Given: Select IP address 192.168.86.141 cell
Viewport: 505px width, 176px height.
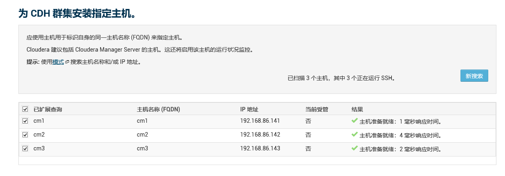Looking at the screenshot, I should click(260, 121).
